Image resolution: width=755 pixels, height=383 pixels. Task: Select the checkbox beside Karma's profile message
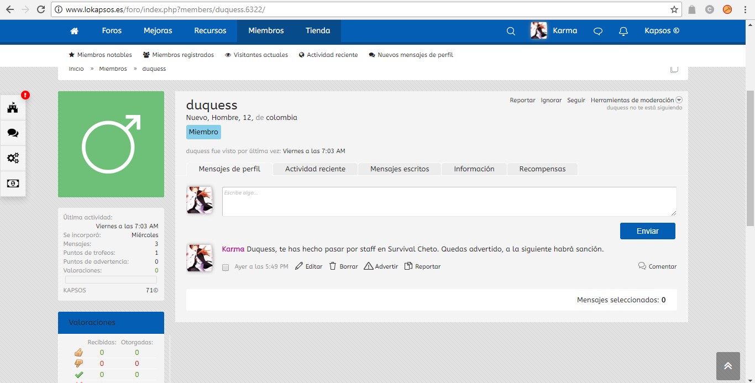(x=226, y=267)
